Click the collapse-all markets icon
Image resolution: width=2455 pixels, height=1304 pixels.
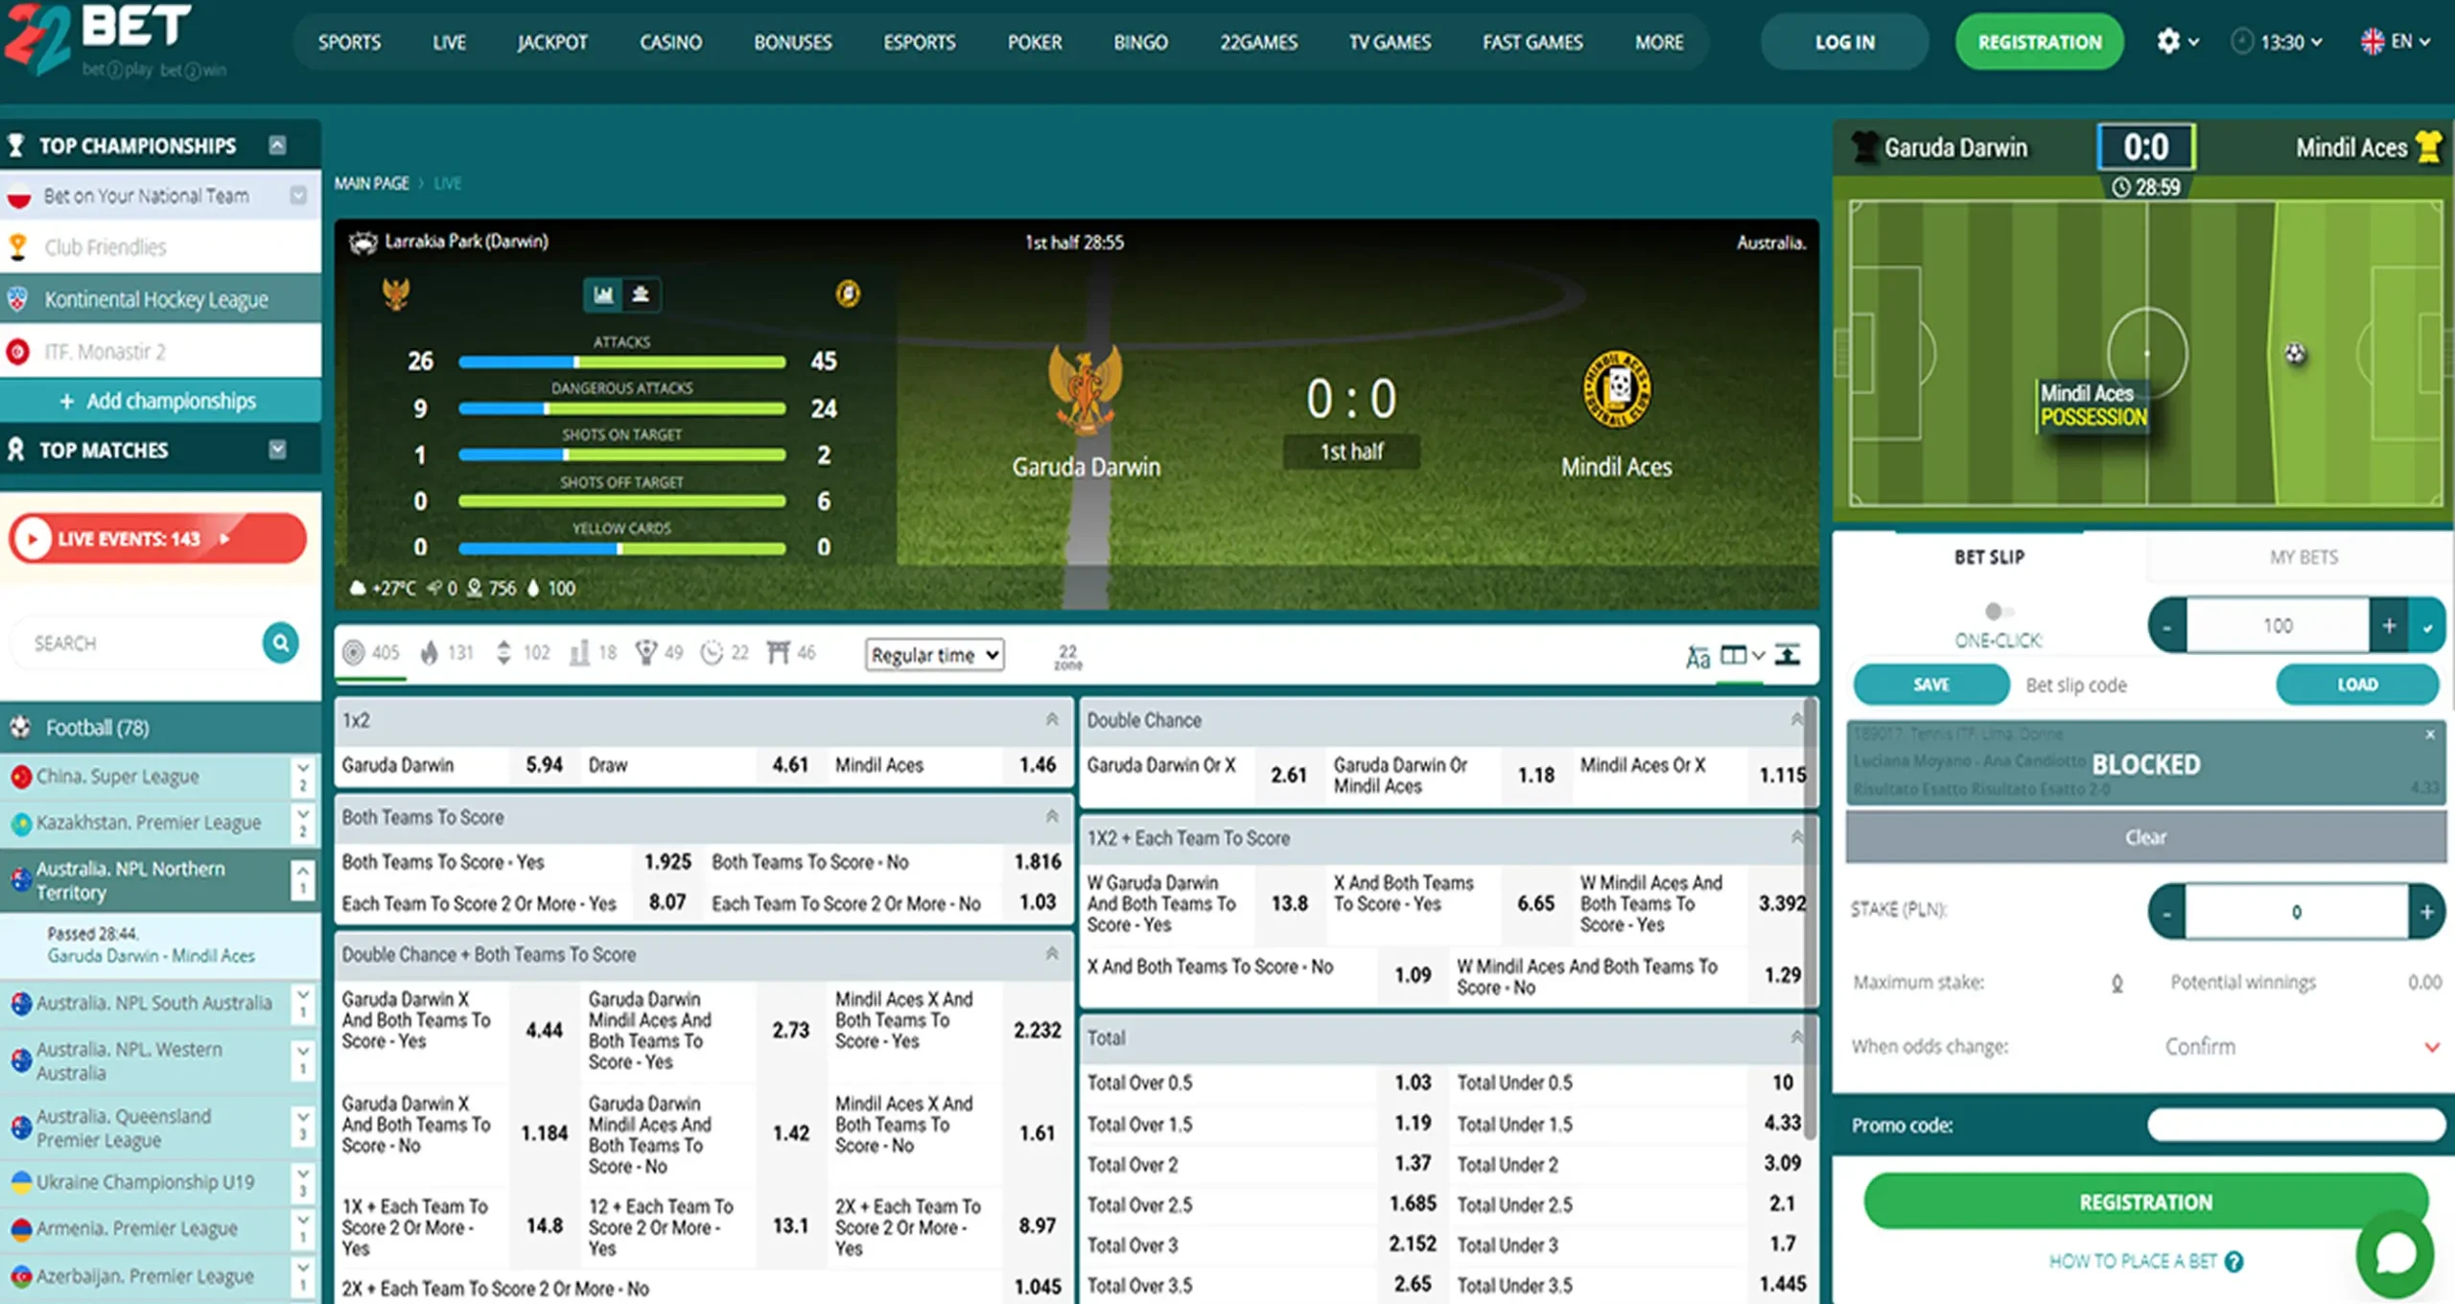(x=1787, y=655)
